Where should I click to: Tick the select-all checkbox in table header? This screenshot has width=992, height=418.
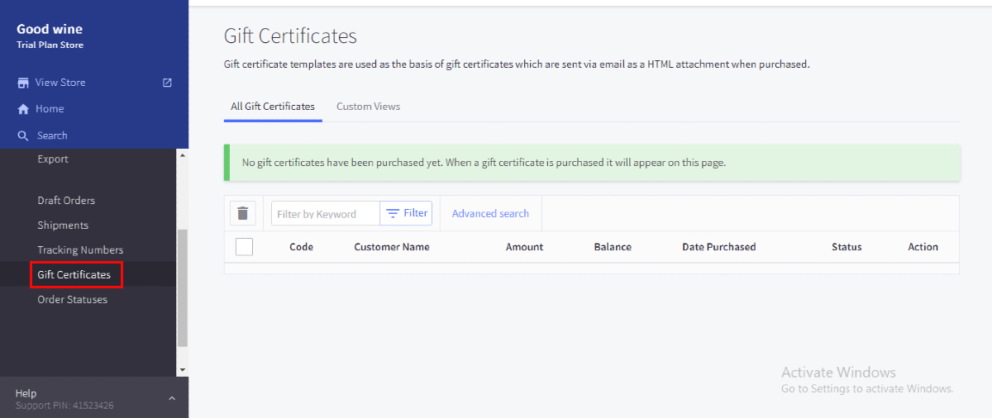click(244, 246)
